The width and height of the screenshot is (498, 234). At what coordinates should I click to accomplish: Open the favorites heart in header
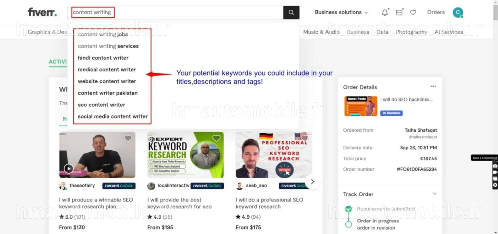coord(413,12)
